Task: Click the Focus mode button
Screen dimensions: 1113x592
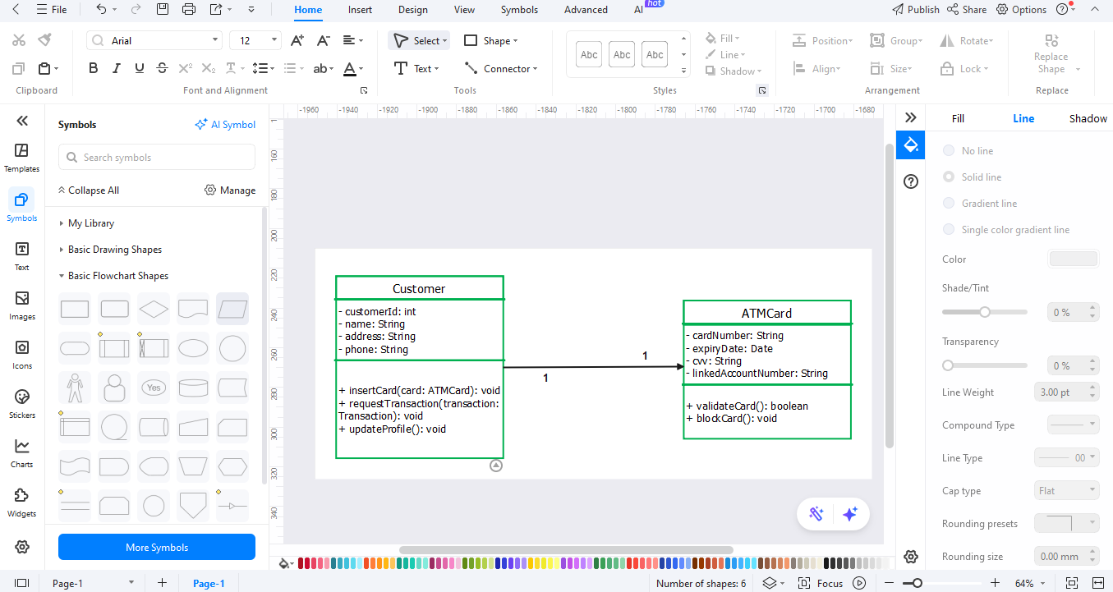Action: point(820,583)
